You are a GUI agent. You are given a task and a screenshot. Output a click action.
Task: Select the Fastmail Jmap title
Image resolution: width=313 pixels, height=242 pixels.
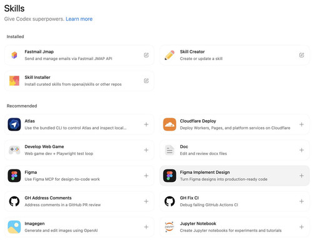click(39, 52)
